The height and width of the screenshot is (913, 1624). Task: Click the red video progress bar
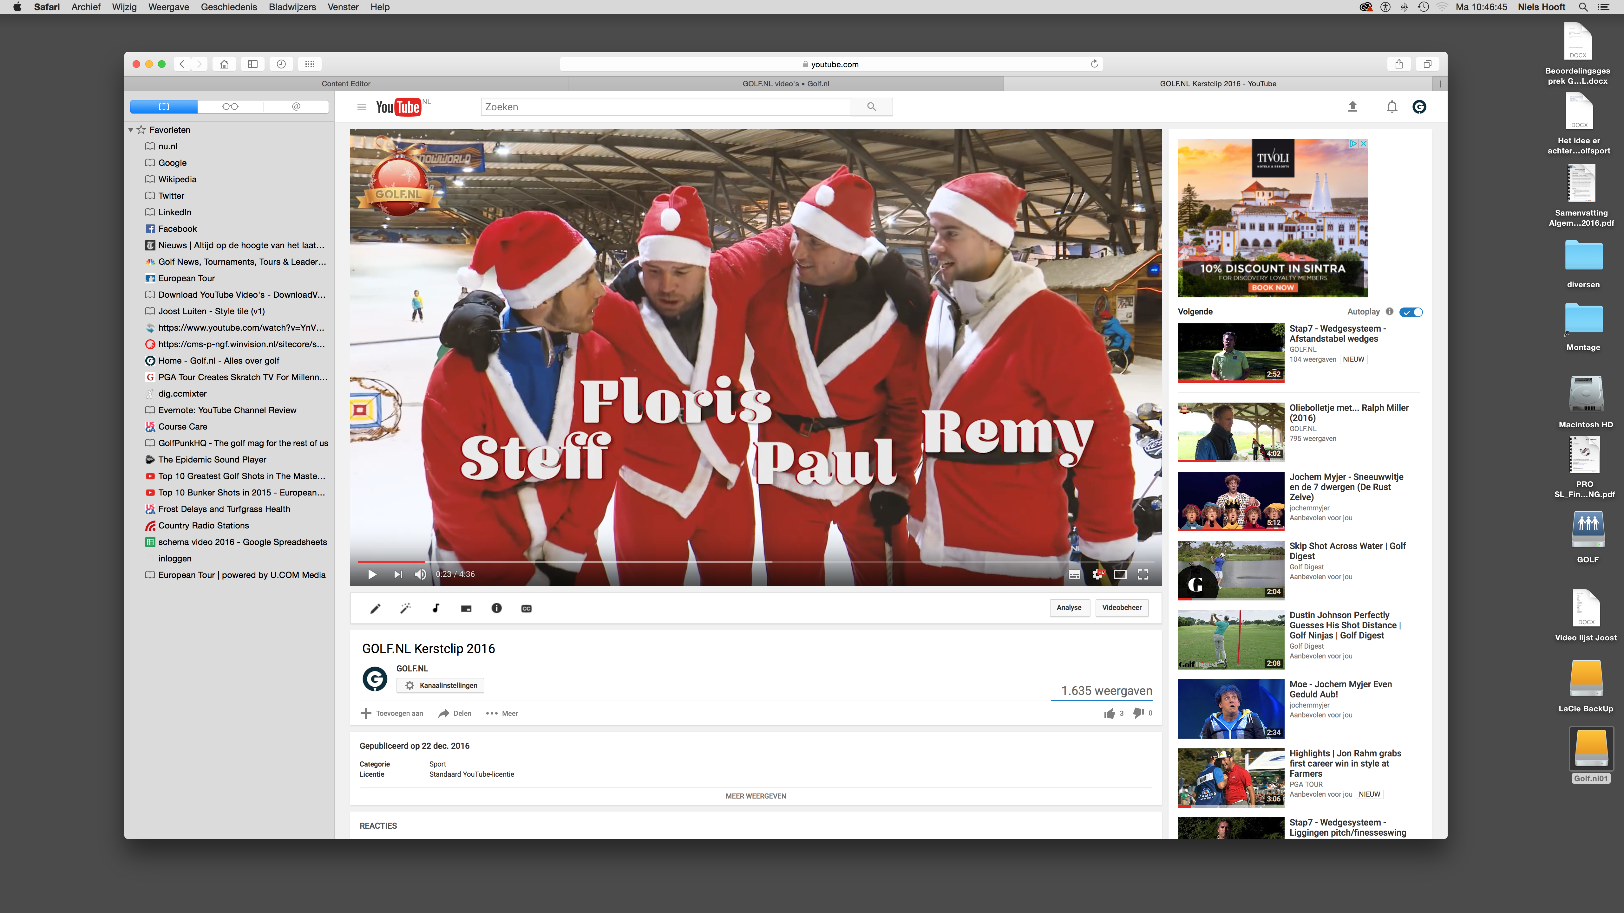coord(391,561)
